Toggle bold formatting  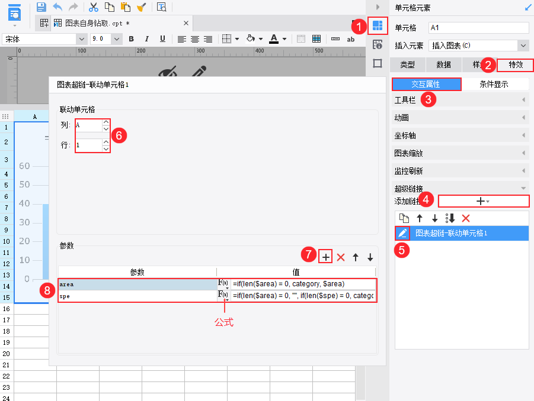pos(131,39)
